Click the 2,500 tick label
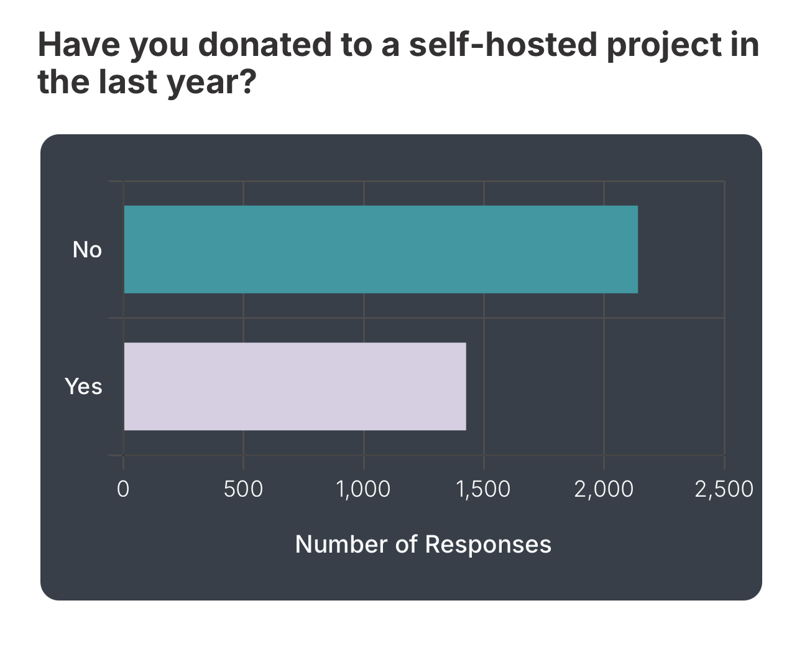802x649 pixels. (x=724, y=489)
